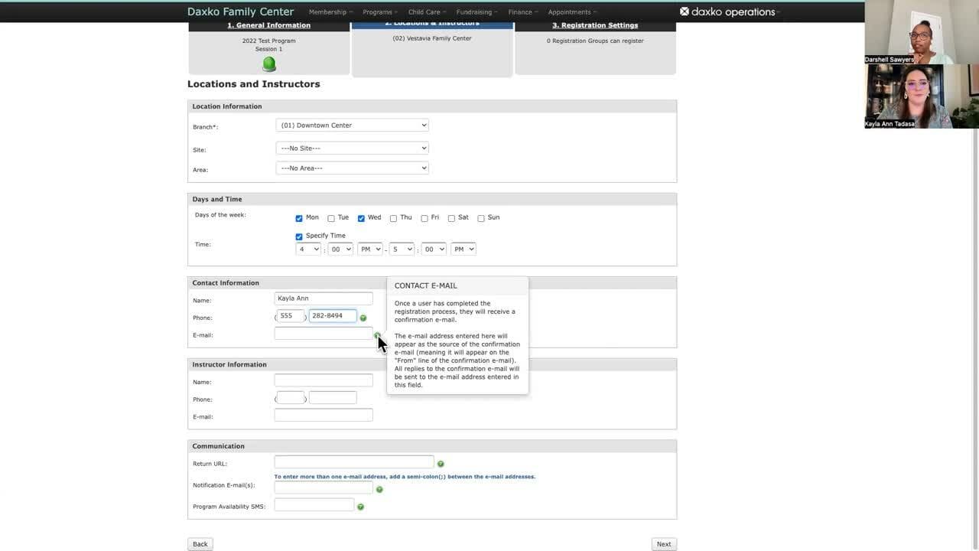979x551 pixels.
Task: Open the Child Care menu
Action: [x=427, y=12]
